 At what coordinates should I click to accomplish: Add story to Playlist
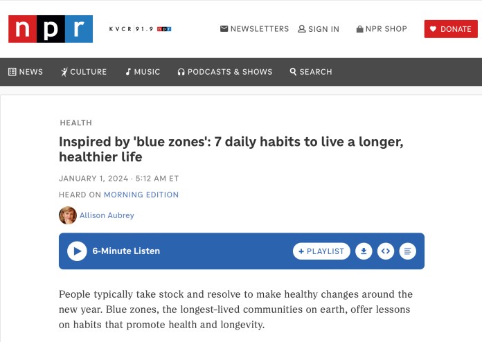click(x=321, y=251)
